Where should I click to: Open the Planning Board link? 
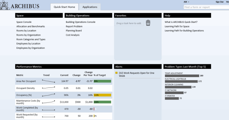[74, 30]
